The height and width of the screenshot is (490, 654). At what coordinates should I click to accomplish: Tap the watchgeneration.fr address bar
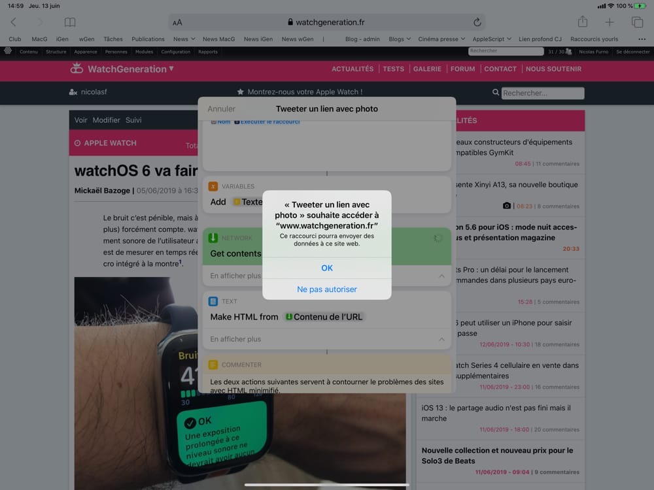(x=326, y=22)
